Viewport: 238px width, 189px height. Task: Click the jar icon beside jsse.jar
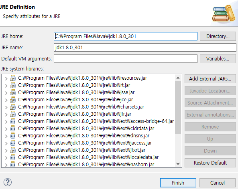coord(13,92)
